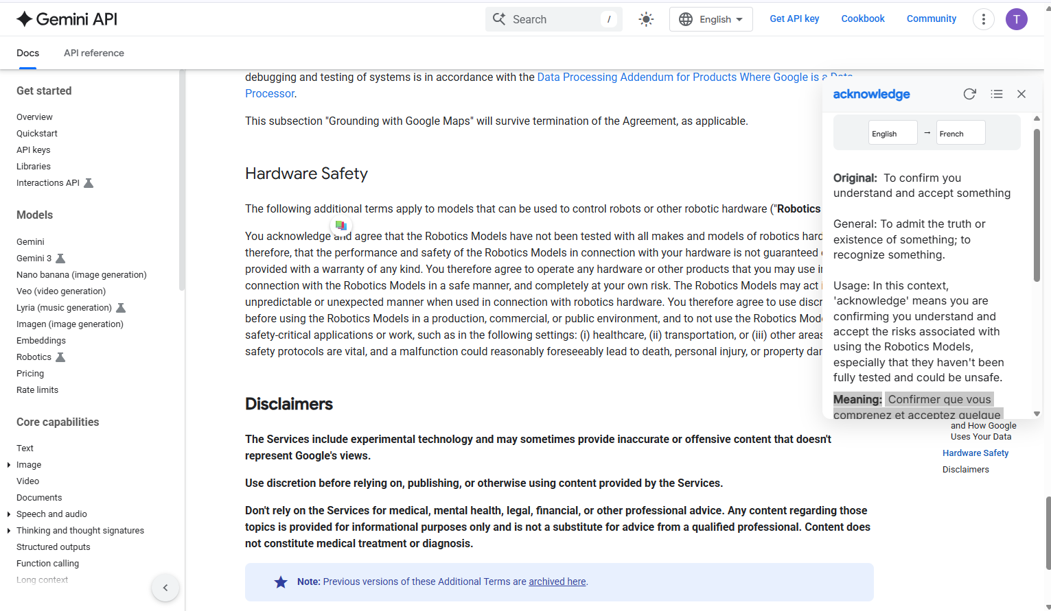Close the acknowledge translation popup
The image size is (1051, 611).
[1021, 94]
